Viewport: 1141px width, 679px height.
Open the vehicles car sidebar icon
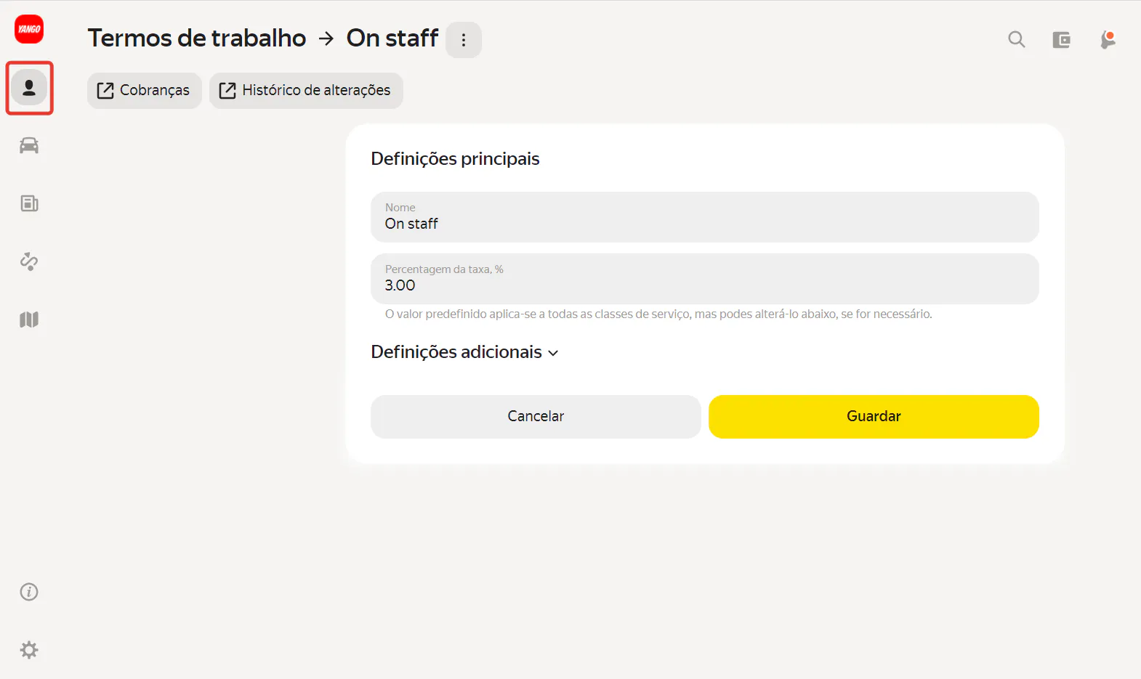tap(29, 146)
